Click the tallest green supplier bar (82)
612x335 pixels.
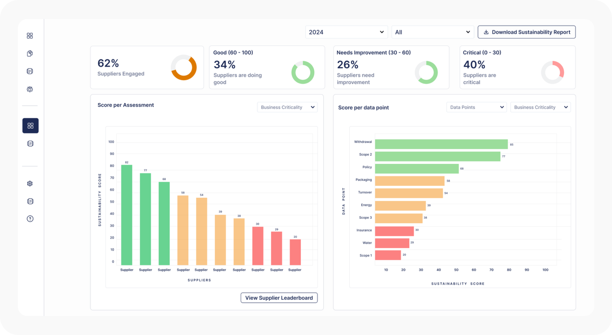[127, 215]
